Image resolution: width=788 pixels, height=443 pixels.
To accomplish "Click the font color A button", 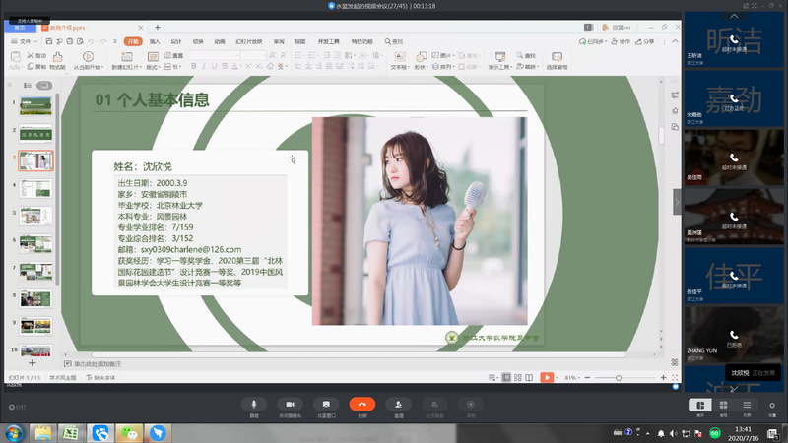I will [x=234, y=66].
